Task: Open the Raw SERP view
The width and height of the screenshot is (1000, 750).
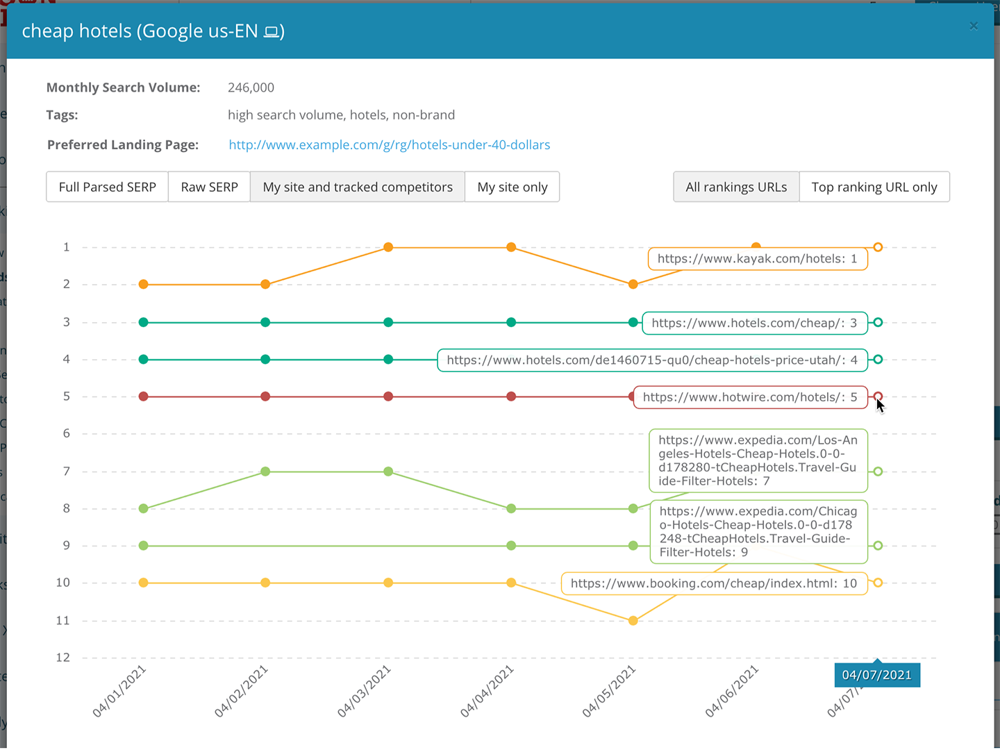Action: 209,187
